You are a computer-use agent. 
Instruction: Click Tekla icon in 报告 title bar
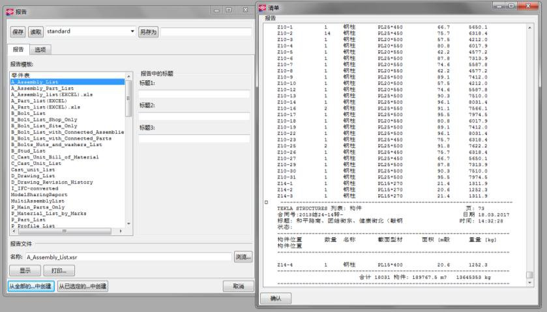tap(10, 12)
